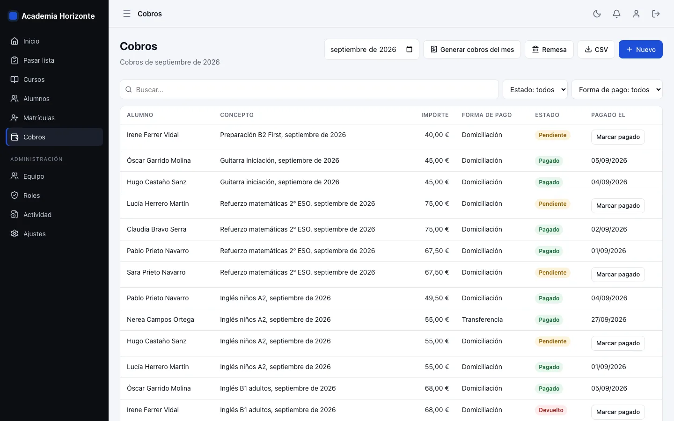Click the 27/09/2026 paid date
This screenshot has height=421, width=674.
pyautogui.click(x=608, y=319)
